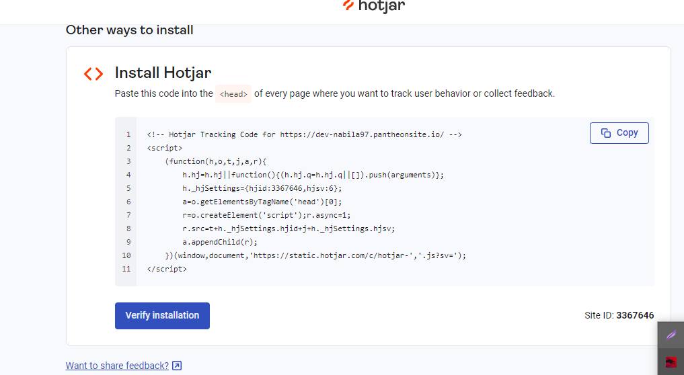Click the r.src=t+h._hjSettings line
The image size is (684, 375).
[x=289, y=228]
